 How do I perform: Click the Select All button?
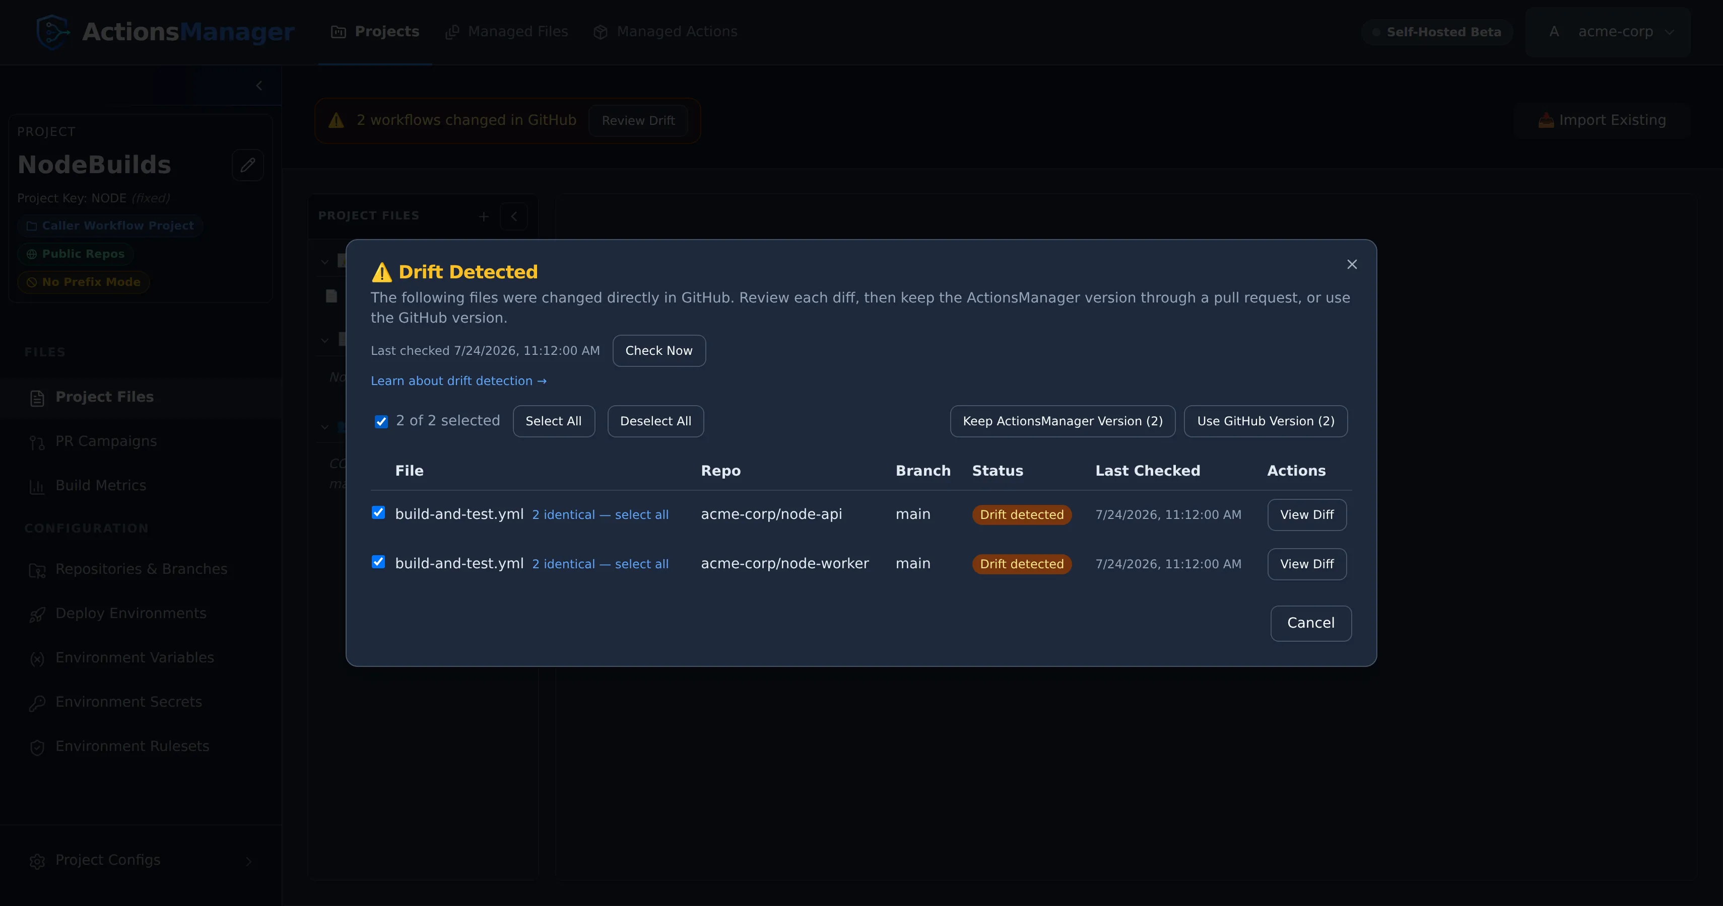(554, 421)
